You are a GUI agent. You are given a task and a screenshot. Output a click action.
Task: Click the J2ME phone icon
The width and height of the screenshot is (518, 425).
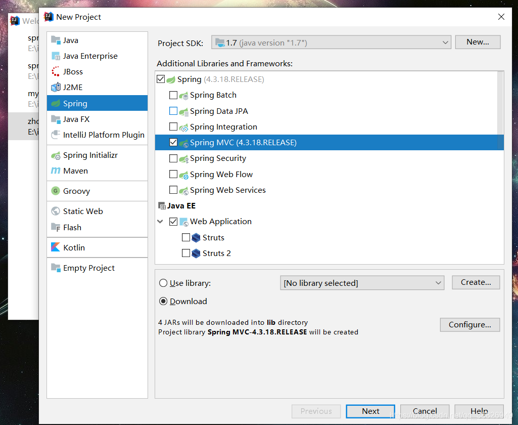pos(56,88)
